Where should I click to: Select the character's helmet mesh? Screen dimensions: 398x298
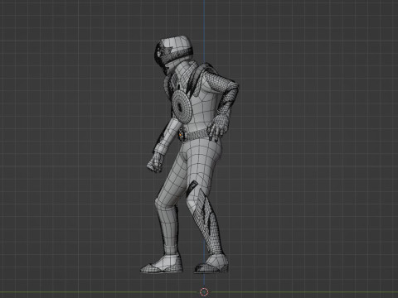tap(172, 53)
